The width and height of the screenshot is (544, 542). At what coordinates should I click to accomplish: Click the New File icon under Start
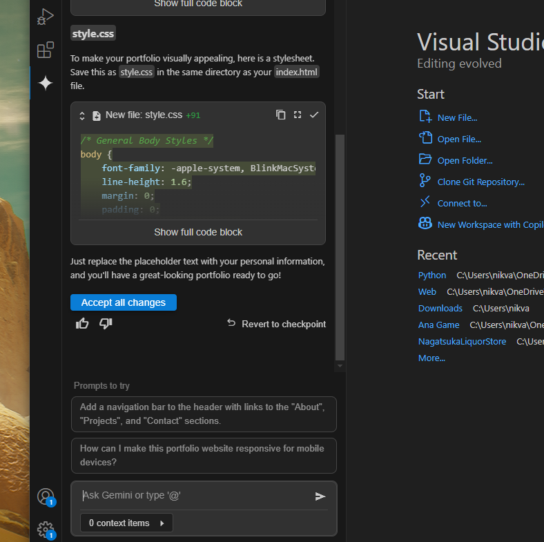425,117
